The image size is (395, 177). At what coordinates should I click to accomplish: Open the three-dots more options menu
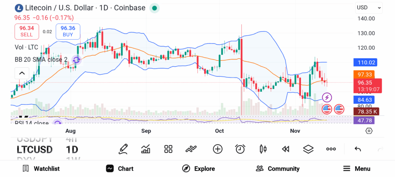pos(331,149)
